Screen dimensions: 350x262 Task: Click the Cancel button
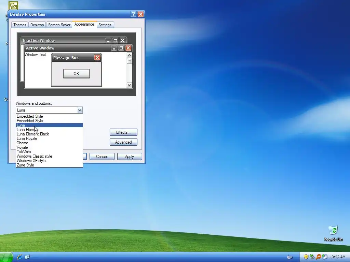point(102,156)
